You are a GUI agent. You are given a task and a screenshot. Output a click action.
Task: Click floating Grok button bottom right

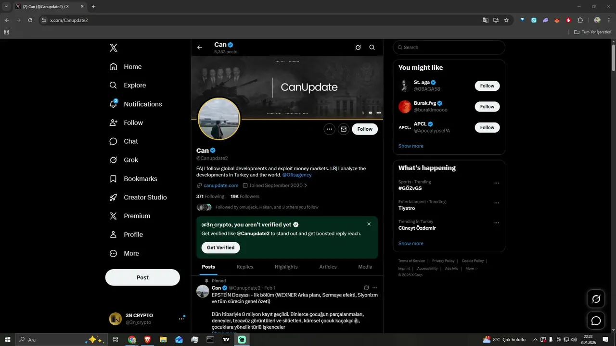click(596, 299)
